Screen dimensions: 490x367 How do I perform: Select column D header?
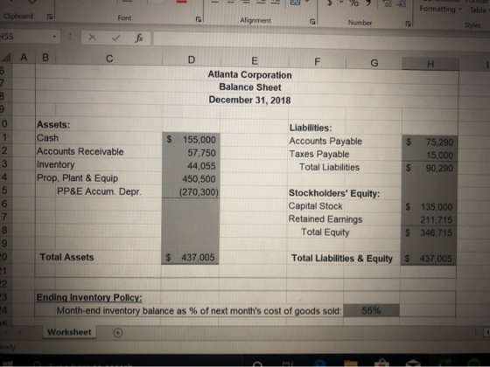point(192,59)
